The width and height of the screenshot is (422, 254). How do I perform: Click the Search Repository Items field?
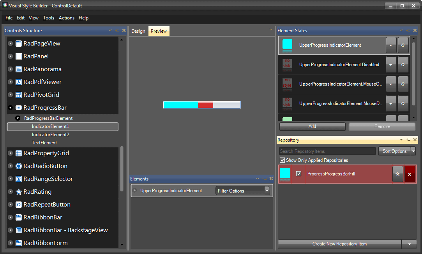pos(327,151)
